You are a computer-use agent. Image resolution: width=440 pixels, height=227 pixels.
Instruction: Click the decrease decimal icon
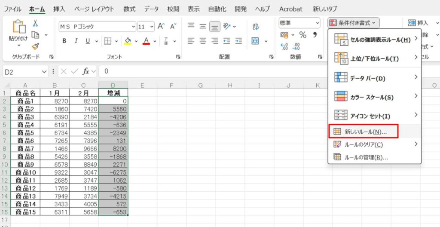tap(296, 46)
